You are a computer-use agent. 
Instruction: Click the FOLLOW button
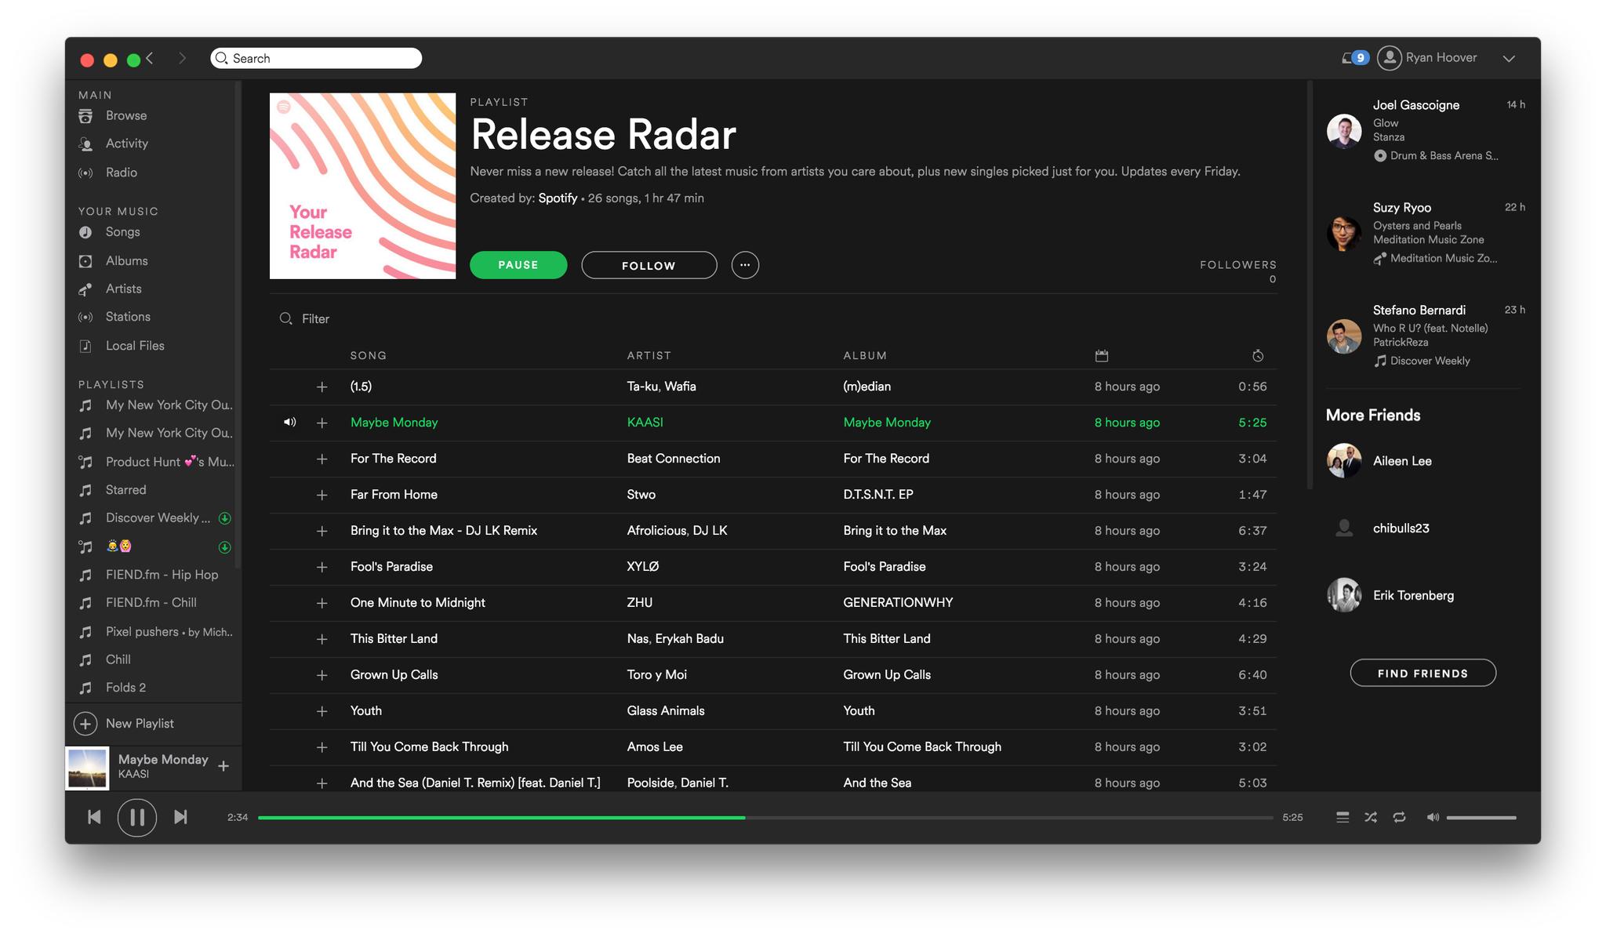[x=649, y=265]
